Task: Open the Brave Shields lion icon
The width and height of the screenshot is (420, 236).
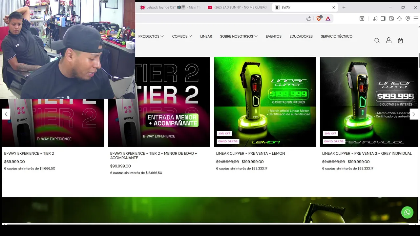Action: (319, 18)
